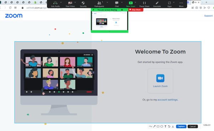Click the Welcome To Zoom heading
The image size is (214, 131).
[x=160, y=52]
